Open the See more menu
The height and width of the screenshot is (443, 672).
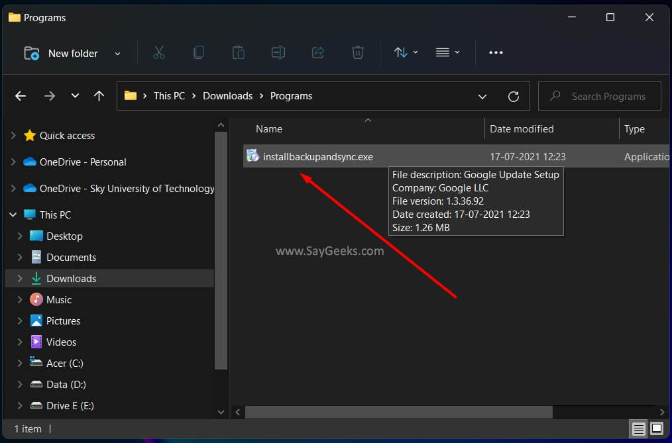[x=496, y=52]
